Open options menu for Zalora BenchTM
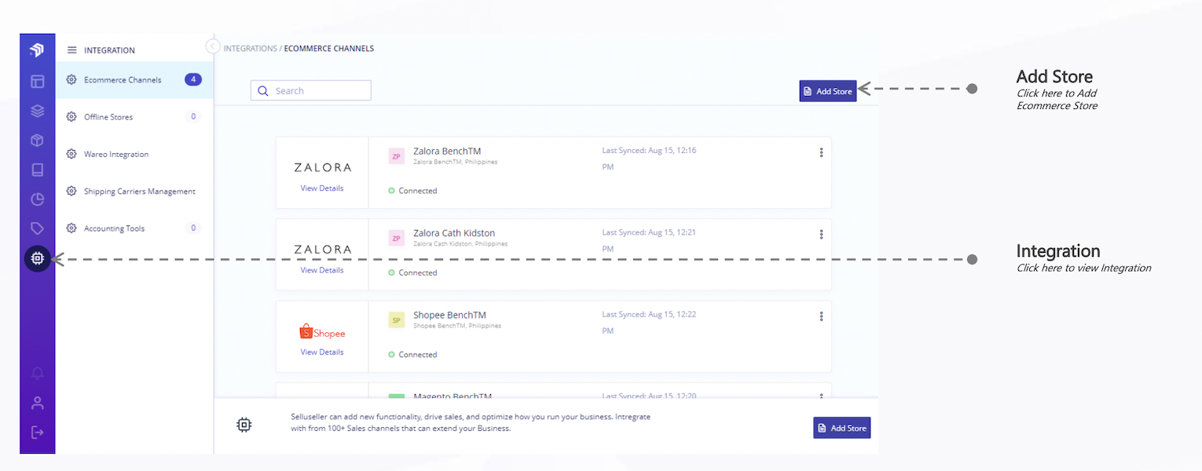Image resolution: width=1202 pixels, height=471 pixels. [821, 152]
